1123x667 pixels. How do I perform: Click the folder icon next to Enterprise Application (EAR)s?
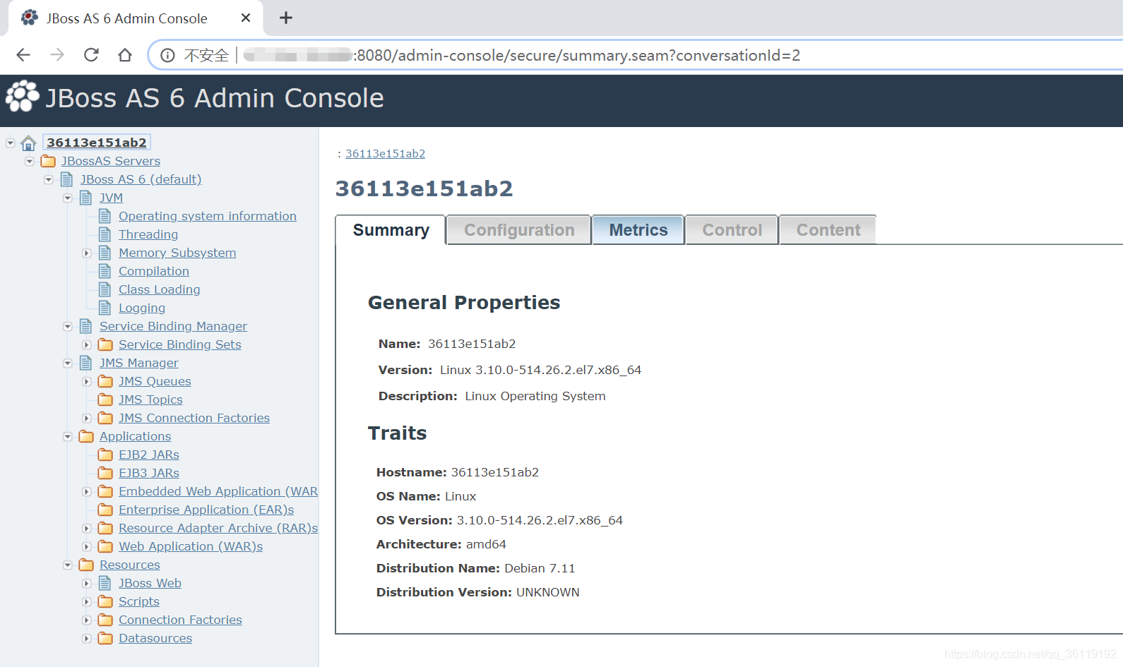click(x=105, y=510)
